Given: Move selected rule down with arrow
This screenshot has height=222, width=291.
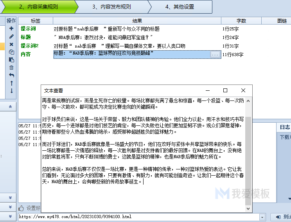Looking at the screenshot, I should 11,91.
